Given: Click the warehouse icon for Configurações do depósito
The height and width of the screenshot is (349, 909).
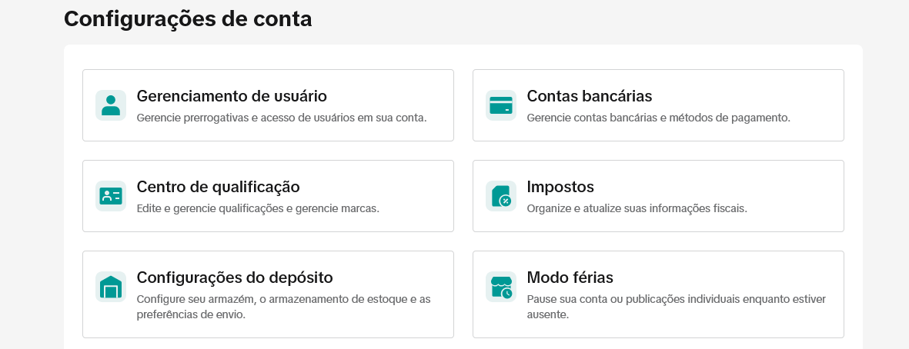Looking at the screenshot, I should pos(111,287).
